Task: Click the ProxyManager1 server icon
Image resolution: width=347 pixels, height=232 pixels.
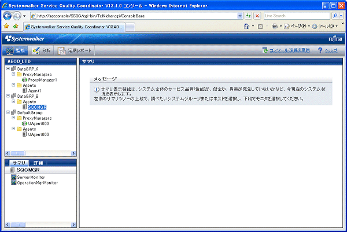Action: pyautogui.click(x=24, y=80)
